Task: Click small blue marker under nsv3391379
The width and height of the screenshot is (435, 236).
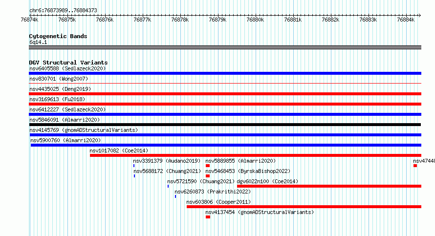Action: (x=134, y=166)
